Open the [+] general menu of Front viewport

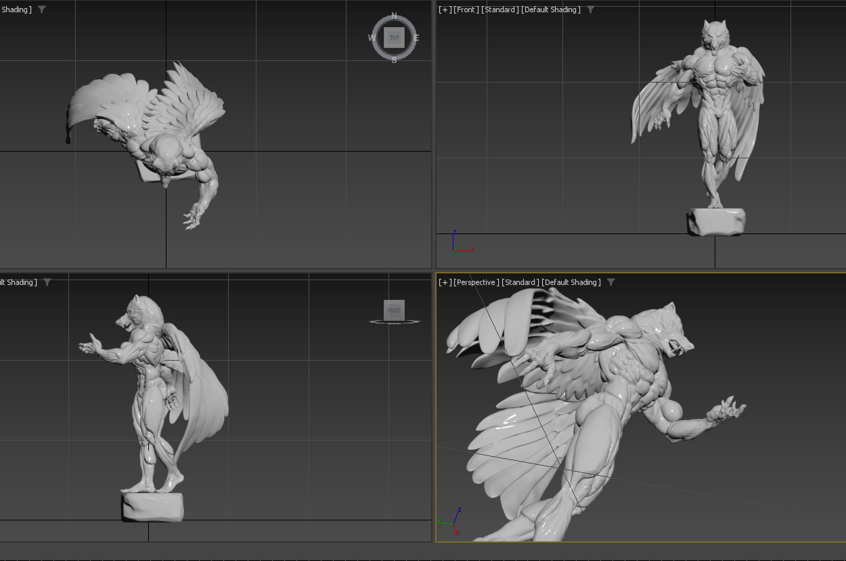pos(445,9)
